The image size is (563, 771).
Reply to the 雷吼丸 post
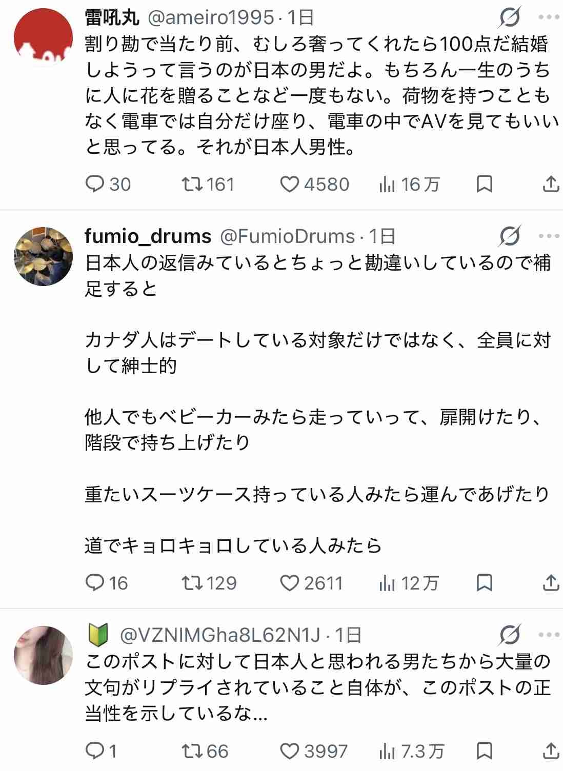pyautogui.click(x=95, y=185)
